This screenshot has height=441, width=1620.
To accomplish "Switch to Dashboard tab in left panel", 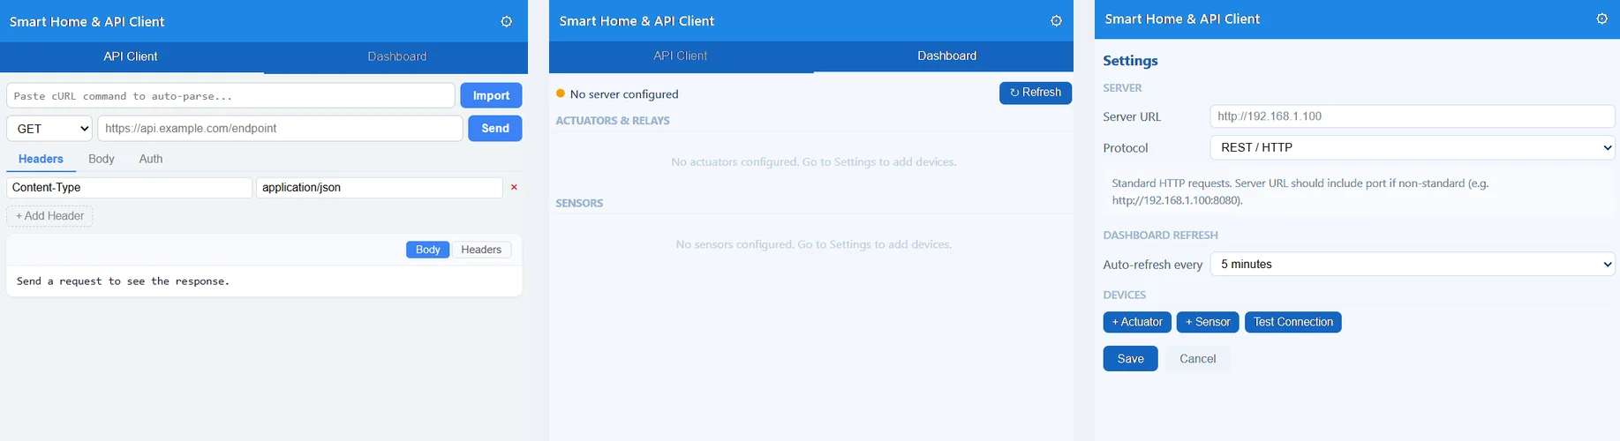I will (x=396, y=56).
